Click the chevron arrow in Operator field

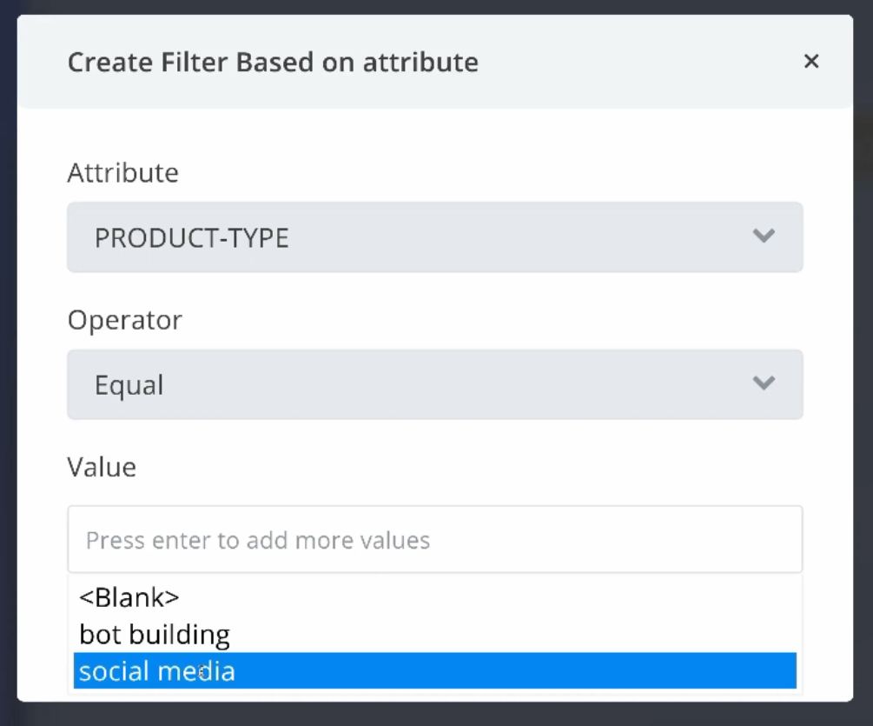[x=764, y=383]
